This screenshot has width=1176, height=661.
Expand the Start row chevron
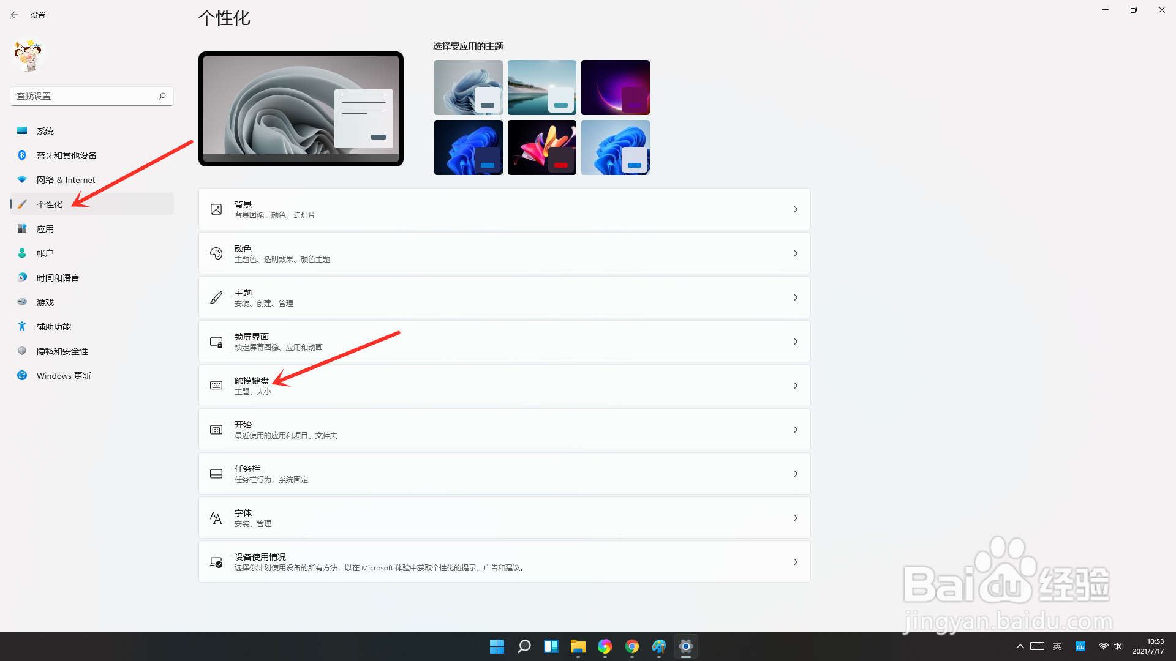(x=795, y=430)
